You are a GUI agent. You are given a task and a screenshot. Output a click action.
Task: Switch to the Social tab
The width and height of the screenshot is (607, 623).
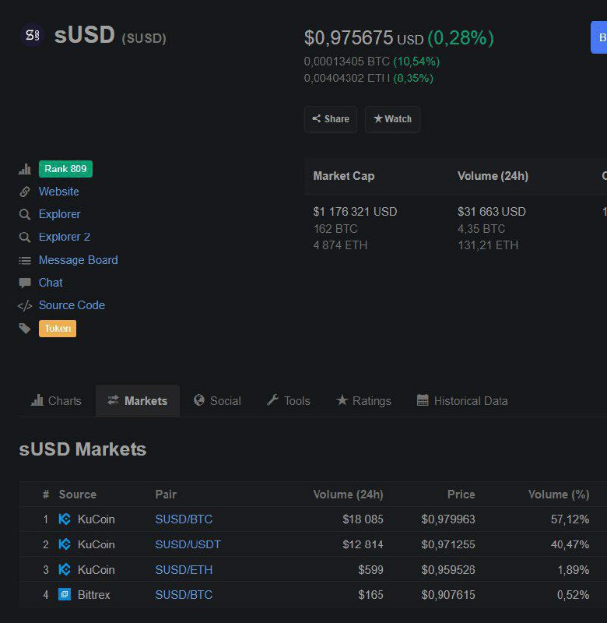[218, 400]
